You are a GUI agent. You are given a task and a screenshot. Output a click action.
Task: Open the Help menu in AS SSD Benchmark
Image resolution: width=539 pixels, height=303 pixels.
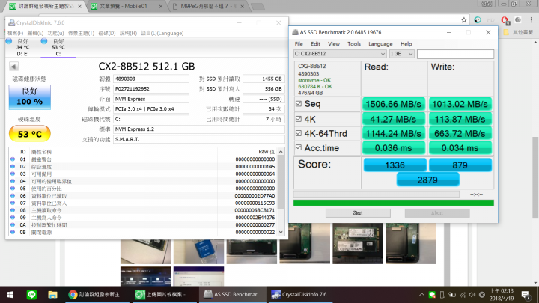[406, 44]
